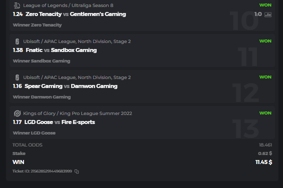Click the League of Legends game icon
Image resolution: width=283 pixels, height=188 pixels.
pyautogui.click(x=17, y=5)
